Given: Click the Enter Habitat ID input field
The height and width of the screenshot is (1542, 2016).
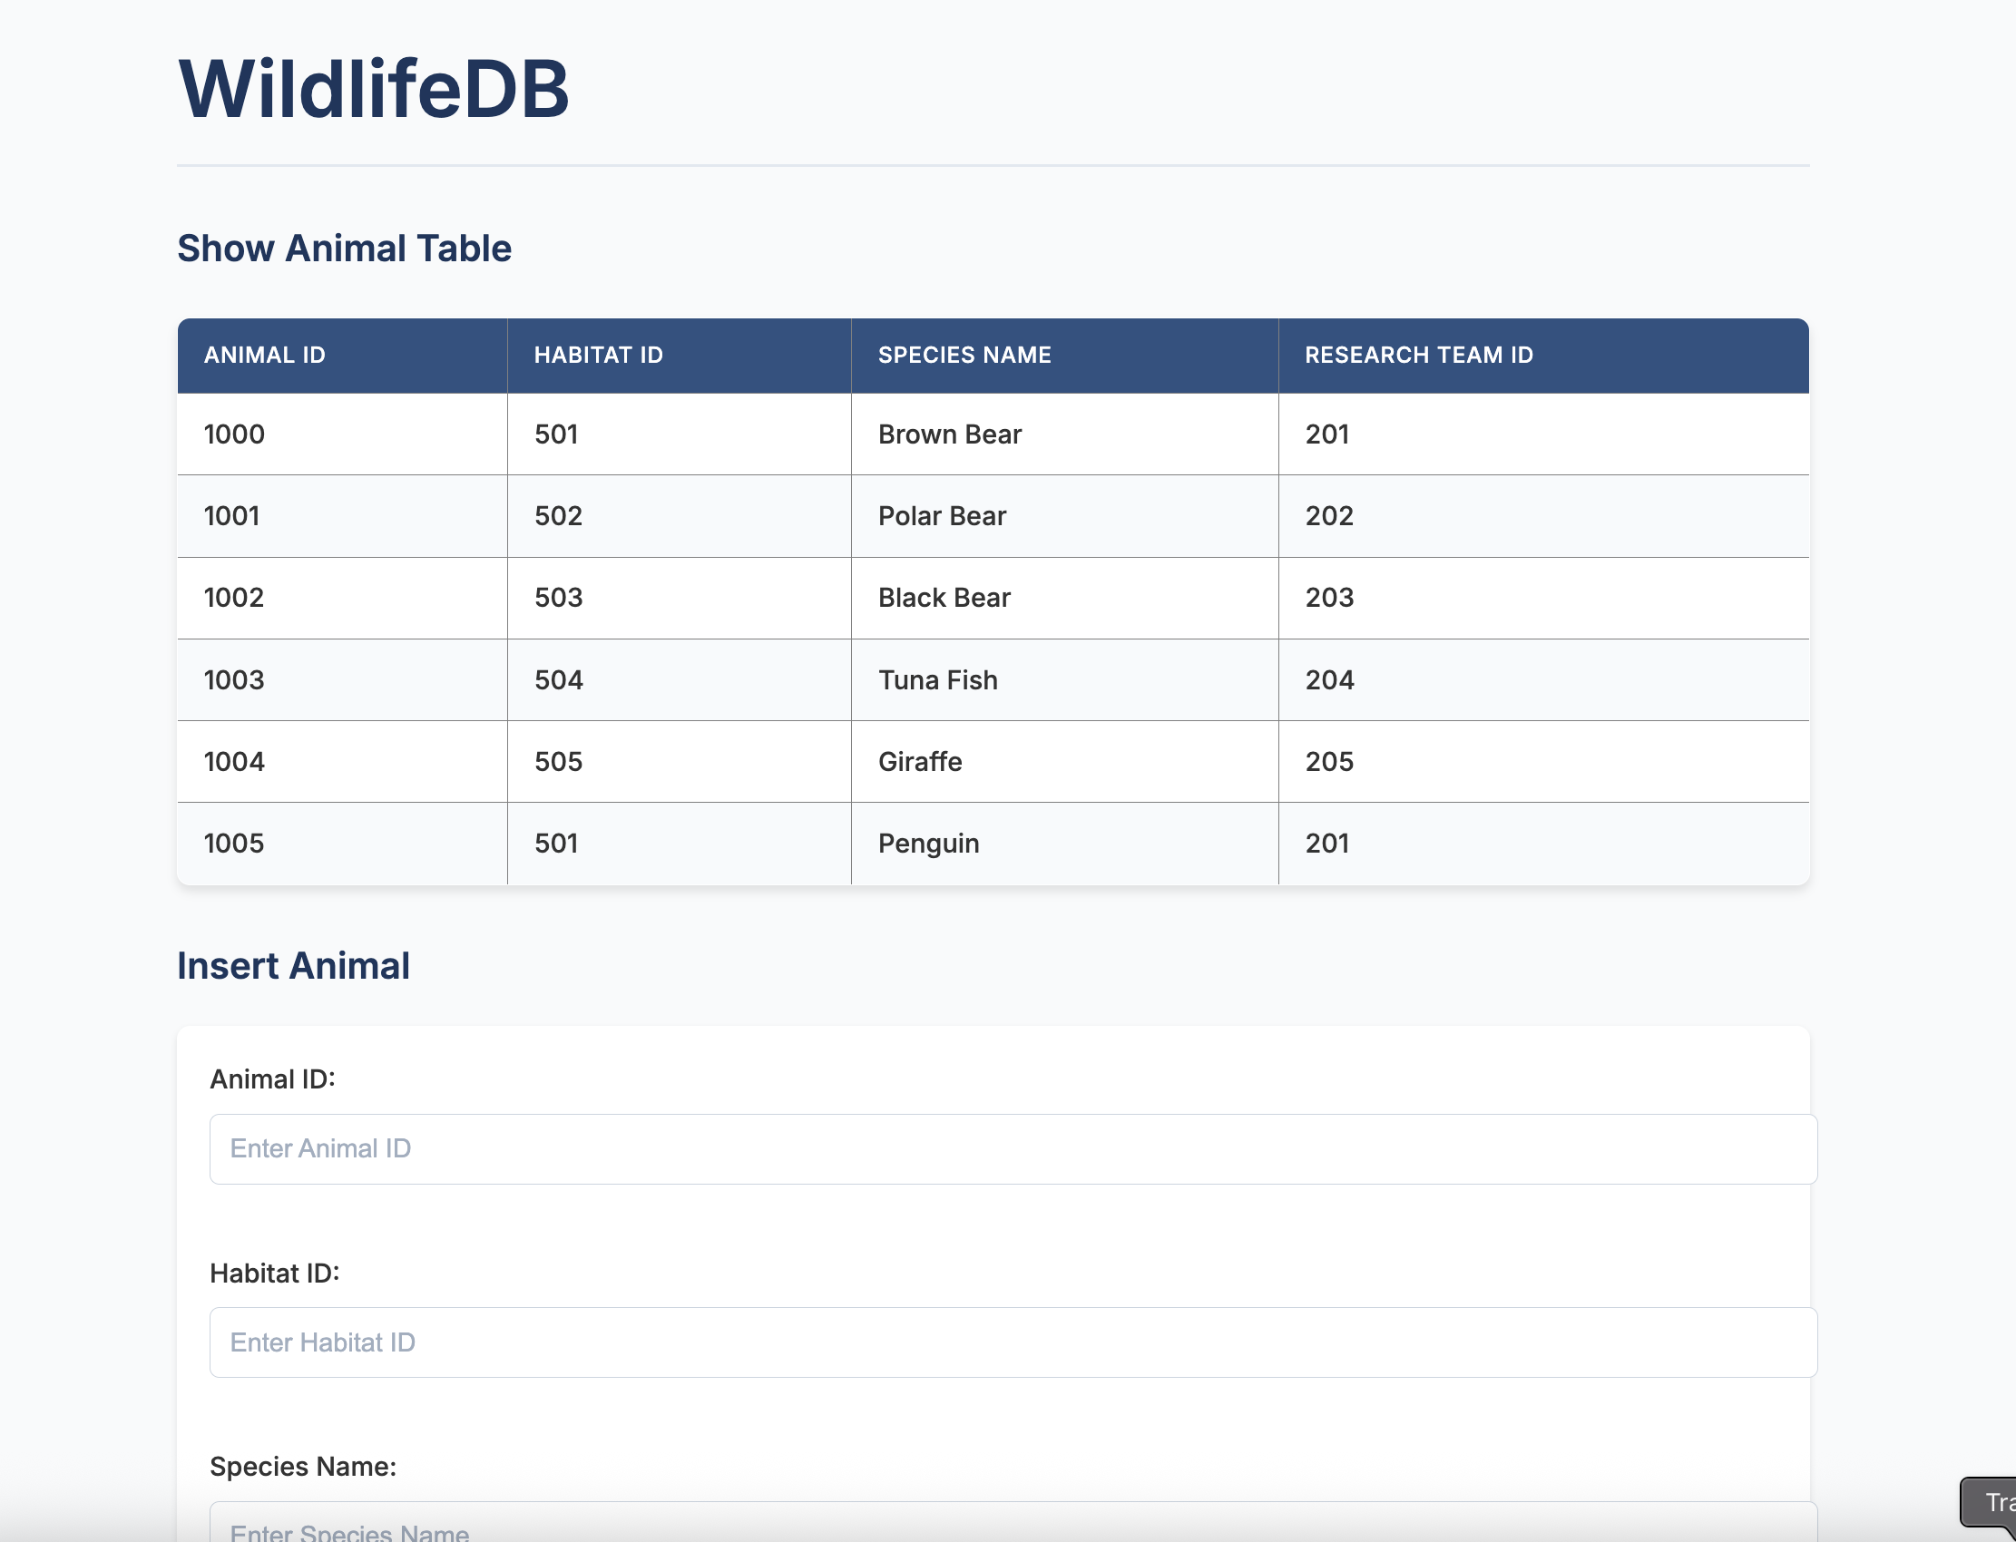Looking at the screenshot, I should pyautogui.click(x=1013, y=1342).
